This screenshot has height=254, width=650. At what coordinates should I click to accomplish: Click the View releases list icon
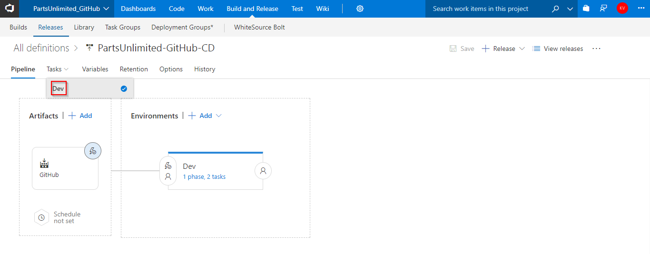[536, 49]
